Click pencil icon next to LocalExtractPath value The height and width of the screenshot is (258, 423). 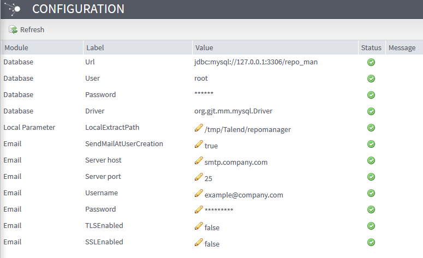click(198, 128)
